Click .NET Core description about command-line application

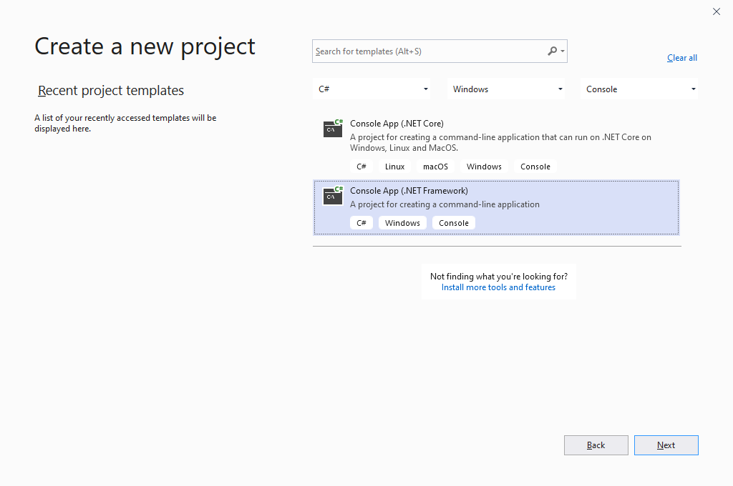(x=500, y=142)
